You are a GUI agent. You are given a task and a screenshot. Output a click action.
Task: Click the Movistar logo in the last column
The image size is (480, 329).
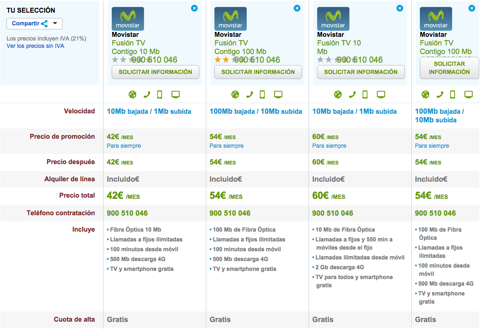[x=436, y=19]
